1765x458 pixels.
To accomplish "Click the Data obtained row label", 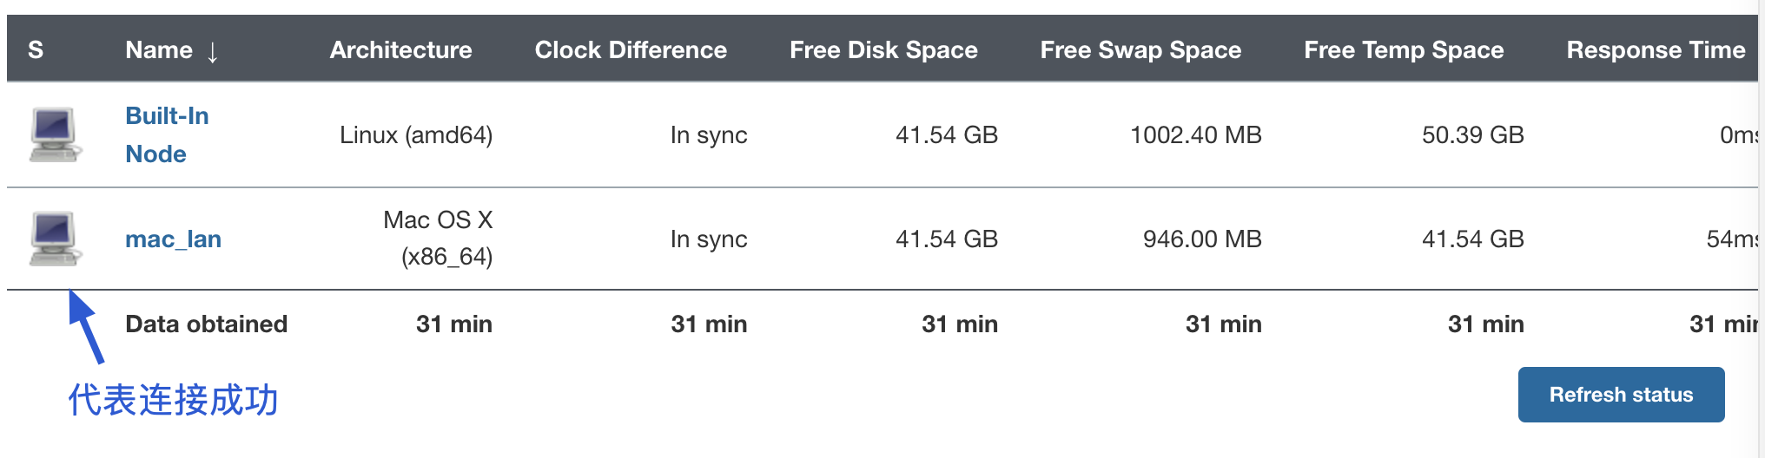I will click(206, 324).
